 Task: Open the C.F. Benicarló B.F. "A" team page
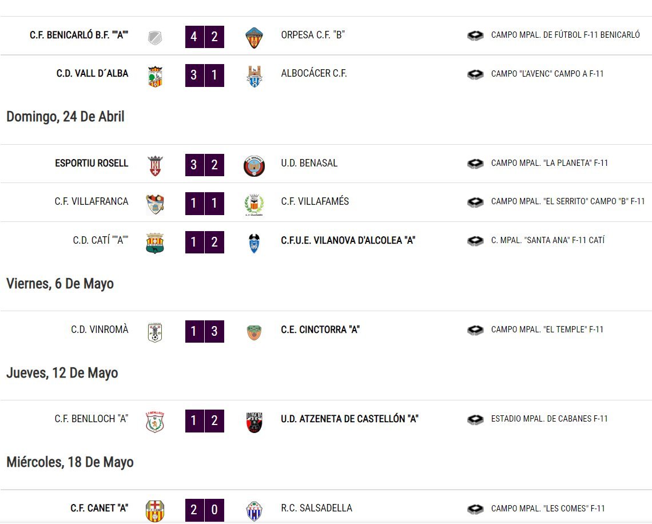[x=79, y=35]
